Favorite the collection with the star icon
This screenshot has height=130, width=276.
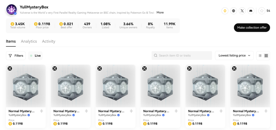(x=262, y=11)
